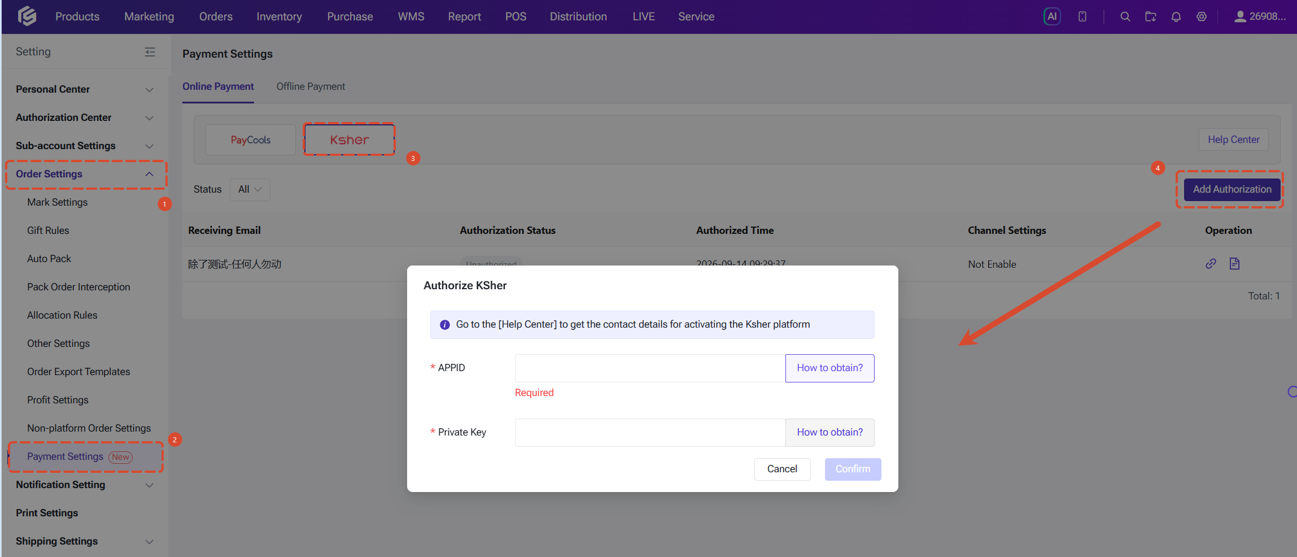This screenshot has height=557, width=1297.
Task: Expand Personal Center section
Action: pyautogui.click(x=85, y=89)
